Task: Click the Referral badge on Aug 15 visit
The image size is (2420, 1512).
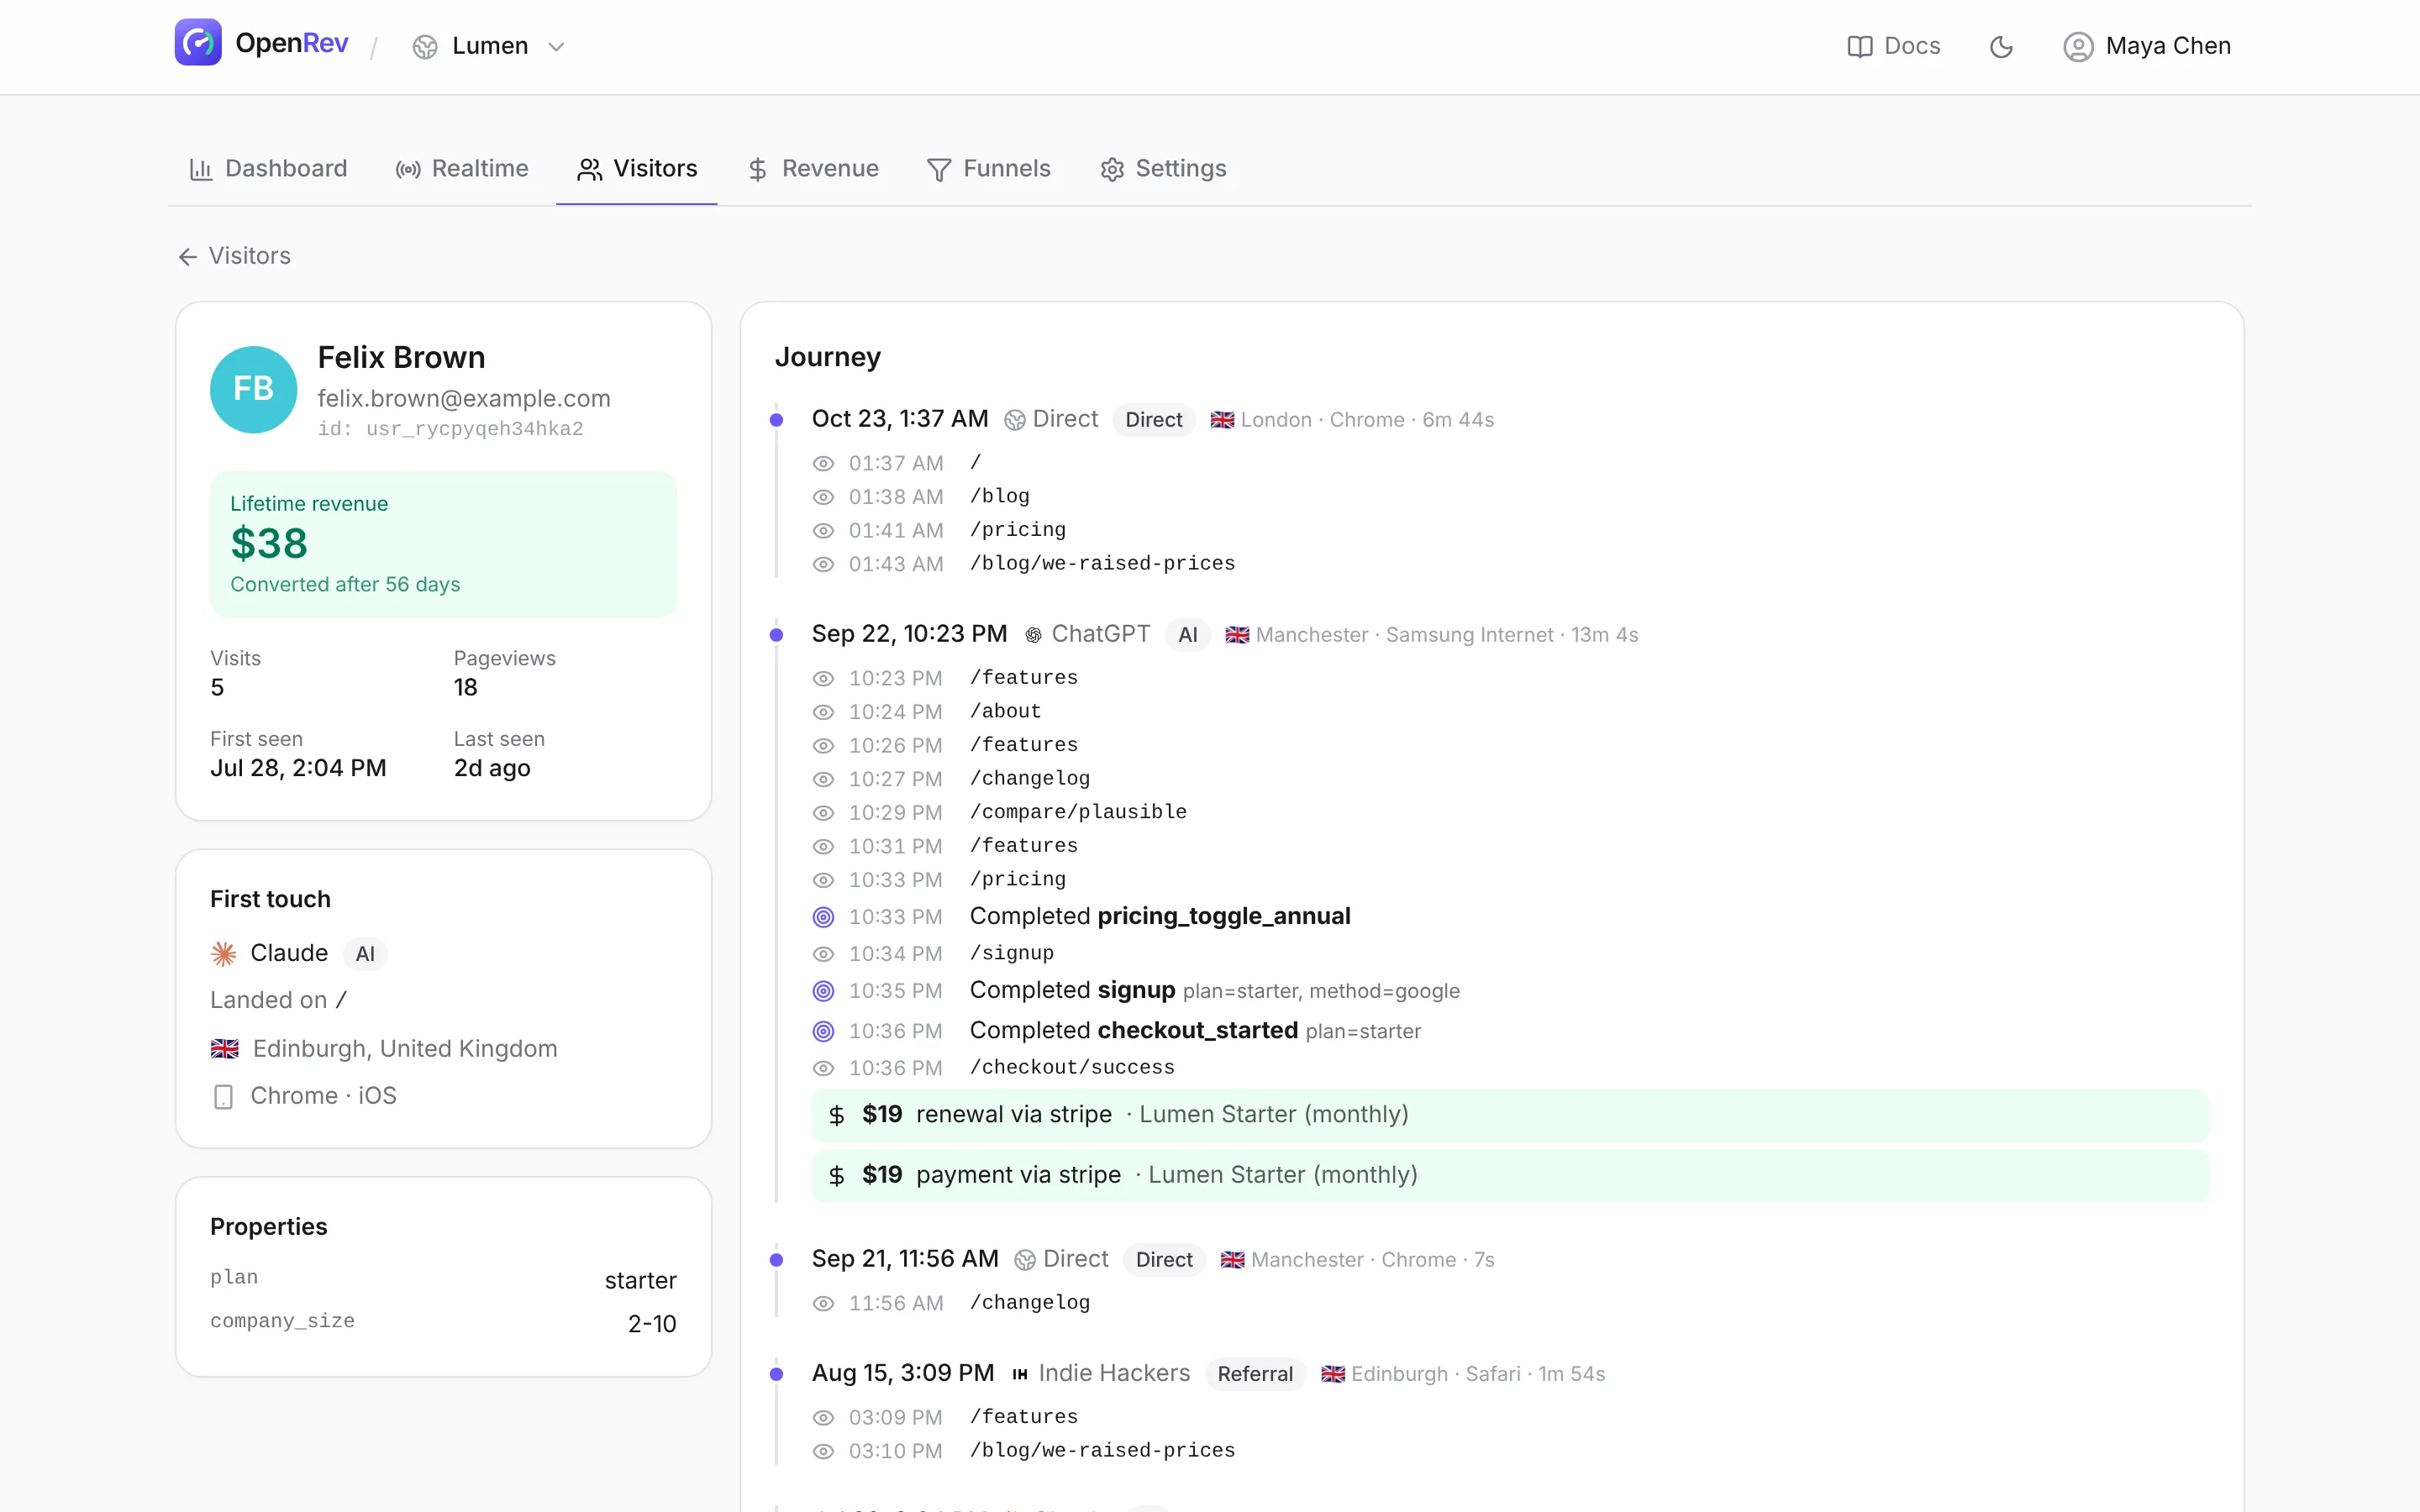Action: [1255, 1374]
